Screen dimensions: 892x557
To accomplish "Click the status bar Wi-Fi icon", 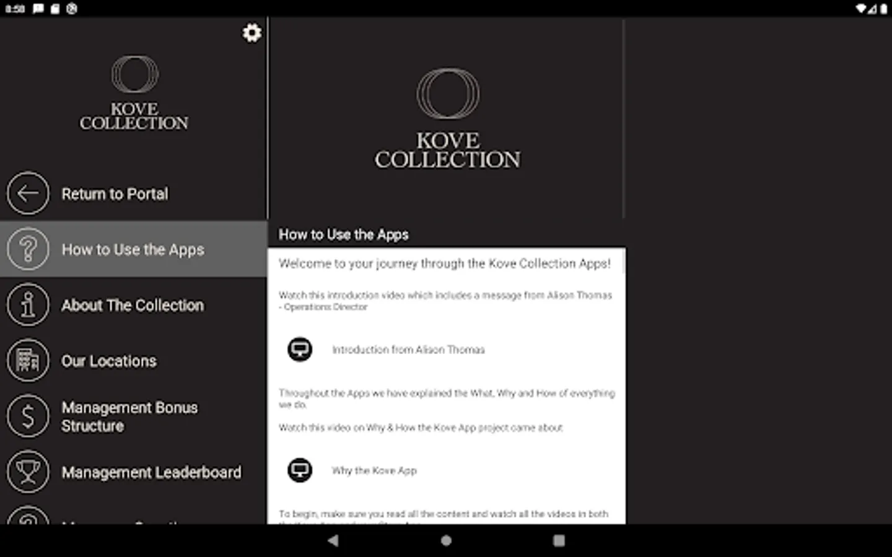I will (x=862, y=9).
